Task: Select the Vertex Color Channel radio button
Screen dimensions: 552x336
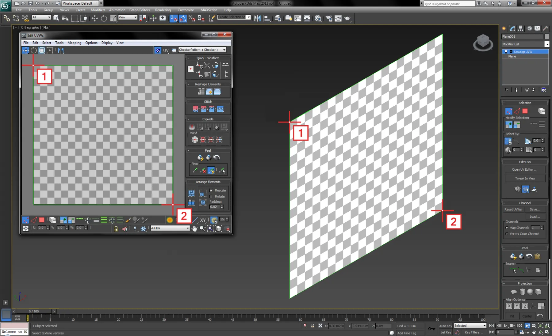Action: [x=507, y=234]
